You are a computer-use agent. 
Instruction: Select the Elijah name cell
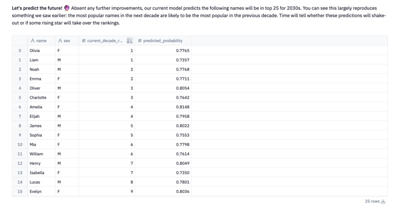click(41, 116)
